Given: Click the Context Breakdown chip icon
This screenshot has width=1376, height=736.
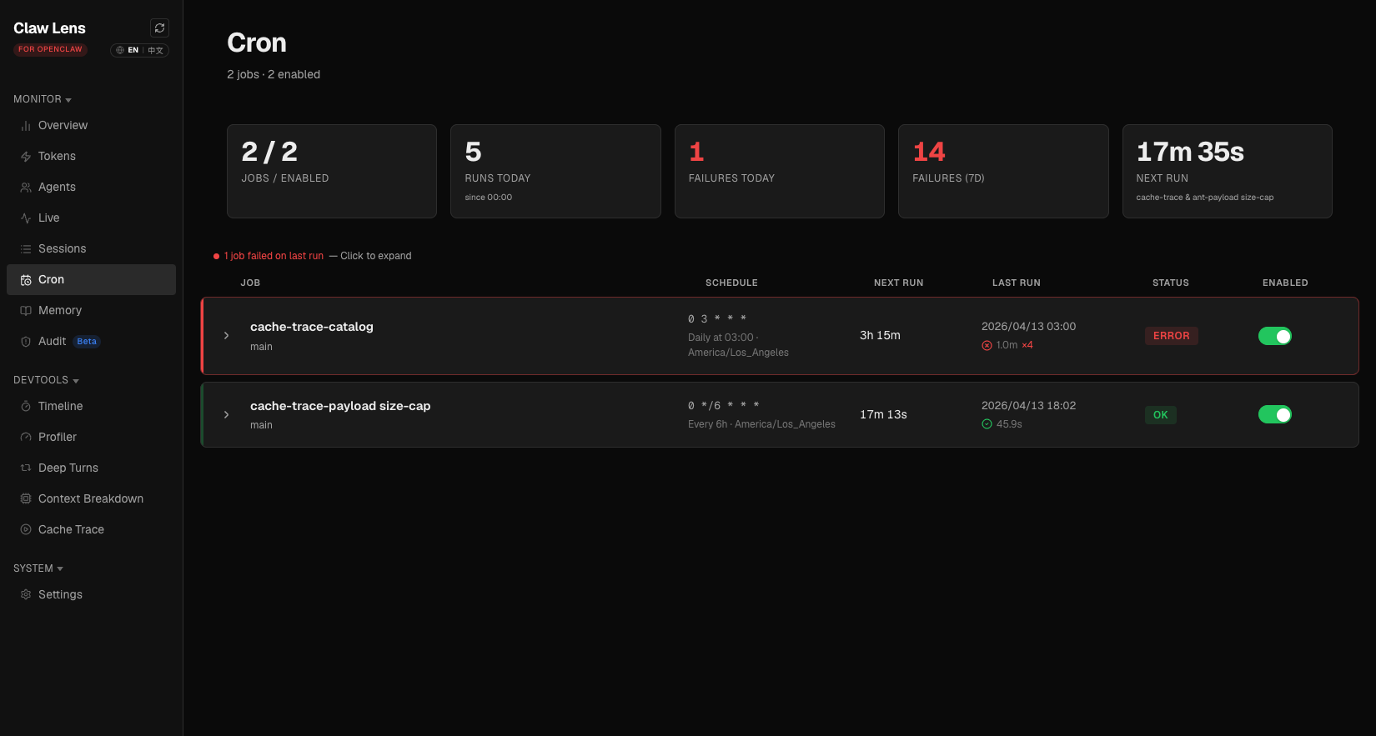Looking at the screenshot, I should (26, 499).
